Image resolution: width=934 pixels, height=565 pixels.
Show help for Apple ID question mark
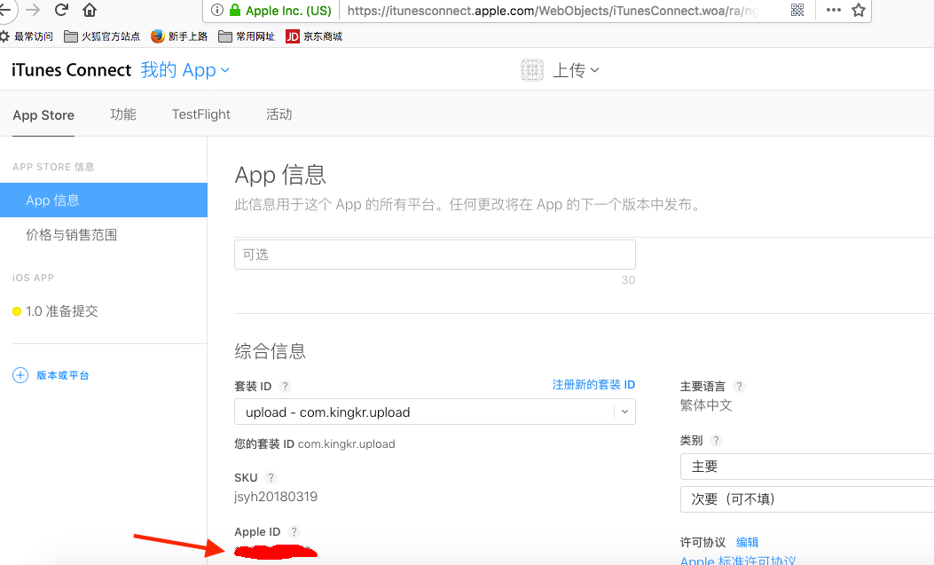(294, 531)
